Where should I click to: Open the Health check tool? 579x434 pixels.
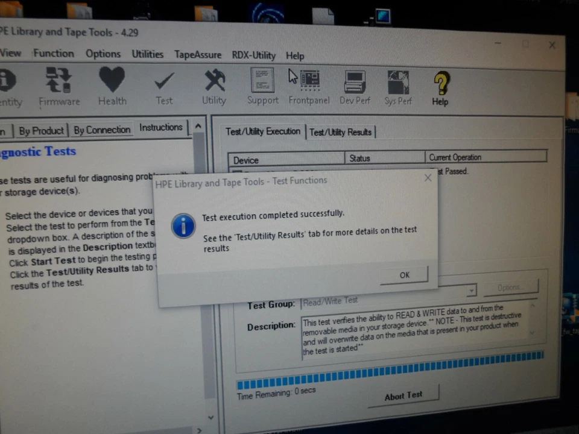(112, 87)
